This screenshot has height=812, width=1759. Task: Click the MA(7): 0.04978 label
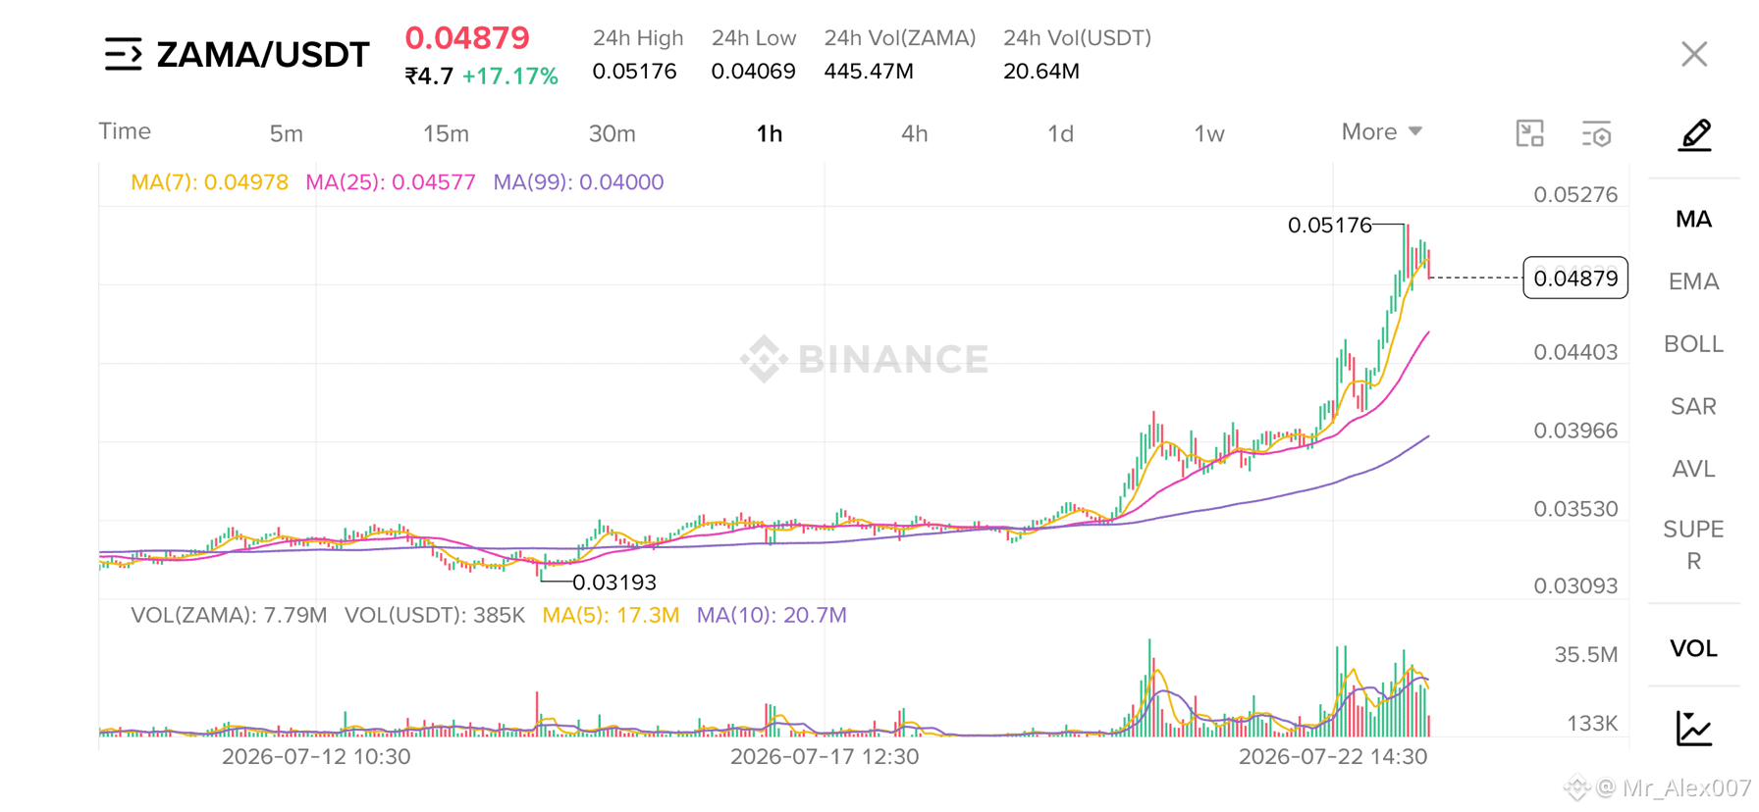[x=210, y=182]
